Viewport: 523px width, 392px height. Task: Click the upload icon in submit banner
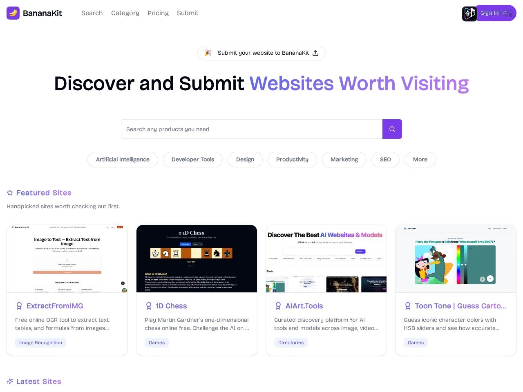(x=315, y=53)
